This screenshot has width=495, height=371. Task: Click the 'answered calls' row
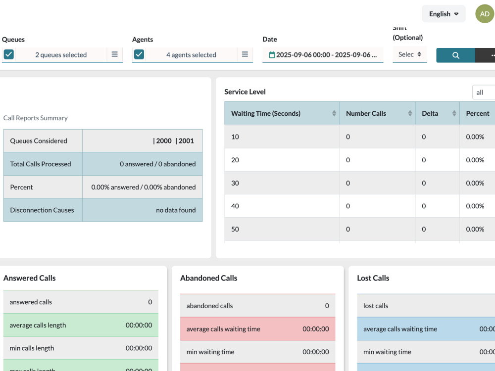pos(81,302)
